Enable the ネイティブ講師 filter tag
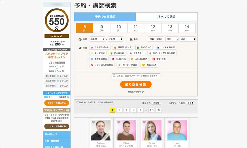Image resolution: width=247 pixels, height=148 pixels. pos(128,65)
